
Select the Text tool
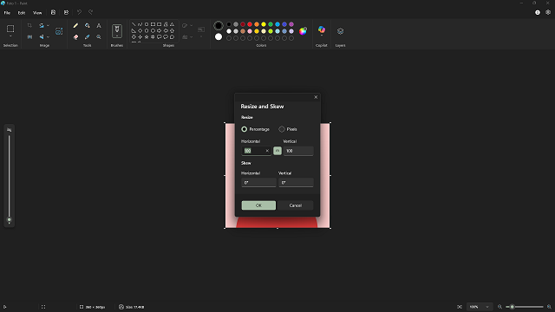[x=99, y=25]
